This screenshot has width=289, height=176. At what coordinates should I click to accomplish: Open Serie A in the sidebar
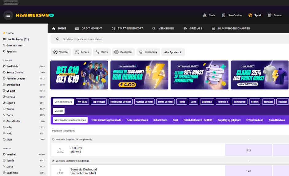point(24,97)
